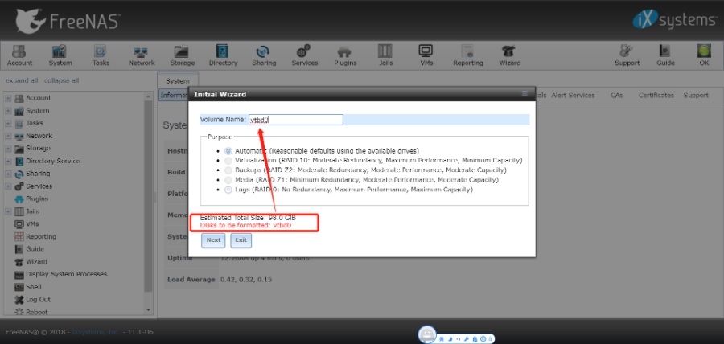
Task: Open the Support tab in System
Action: tap(696, 96)
